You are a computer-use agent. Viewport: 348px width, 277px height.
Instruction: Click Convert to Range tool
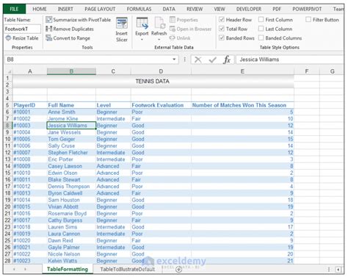pos(68,38)
